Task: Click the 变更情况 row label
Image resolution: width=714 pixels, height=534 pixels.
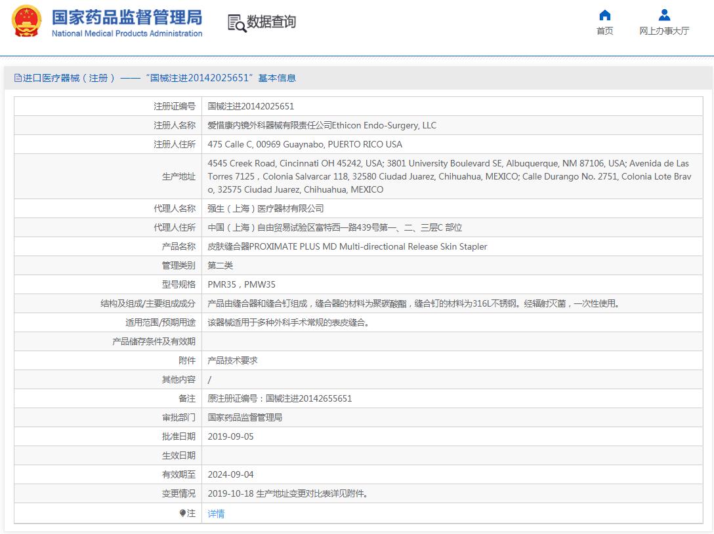Action: [x=178, y=493]
